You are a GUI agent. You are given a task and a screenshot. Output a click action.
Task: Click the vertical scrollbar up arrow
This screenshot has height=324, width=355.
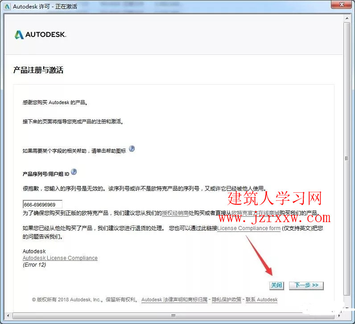[x=347, y=18]
